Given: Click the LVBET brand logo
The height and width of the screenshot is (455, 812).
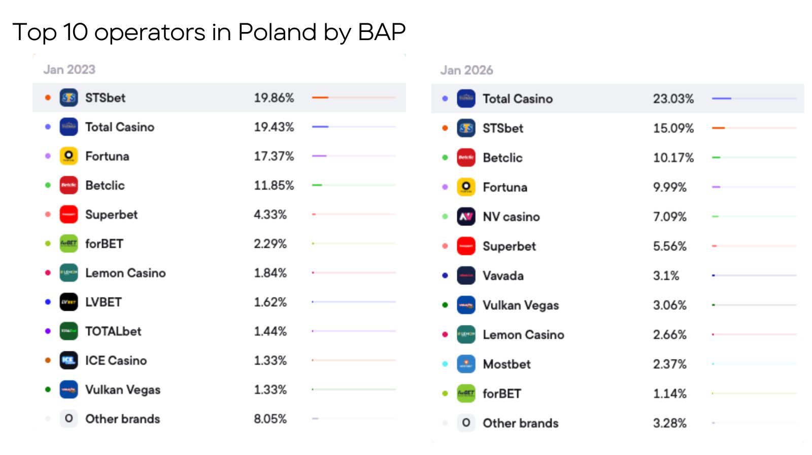Looking at the screenshot, I should [x=69, y=302].
